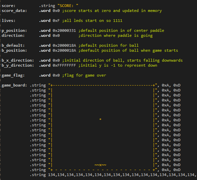This screenshot has width=197, height=180.
Task: Click the comment "initial y is -1 to represent down"
Action: pyautogui.click(x=118, y=66)
